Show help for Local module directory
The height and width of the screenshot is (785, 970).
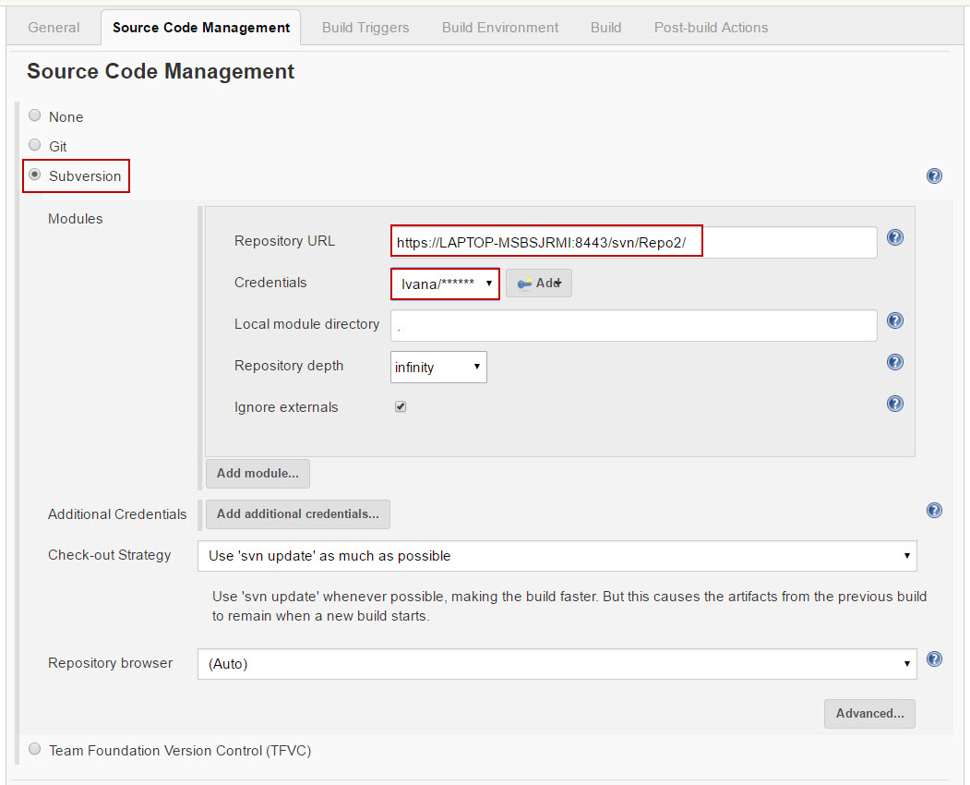point(894,320)
